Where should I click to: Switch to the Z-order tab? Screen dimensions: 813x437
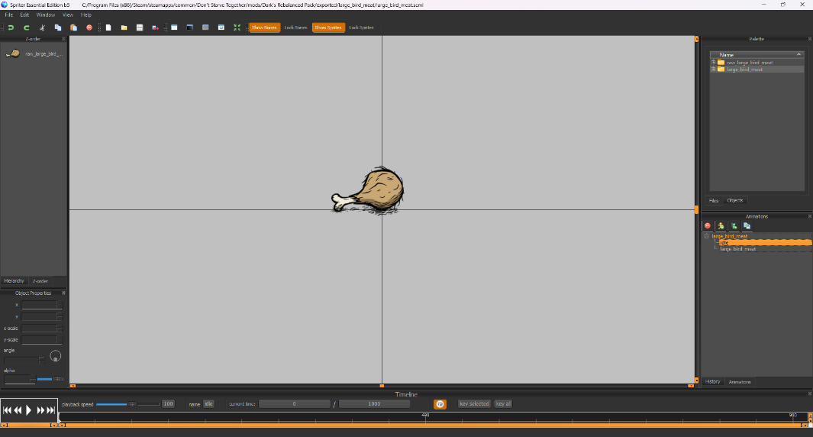[x=40, y=281]
